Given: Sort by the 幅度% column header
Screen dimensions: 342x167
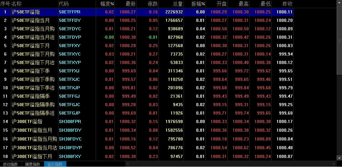Looking at the screenshot, I should point(107,4).
